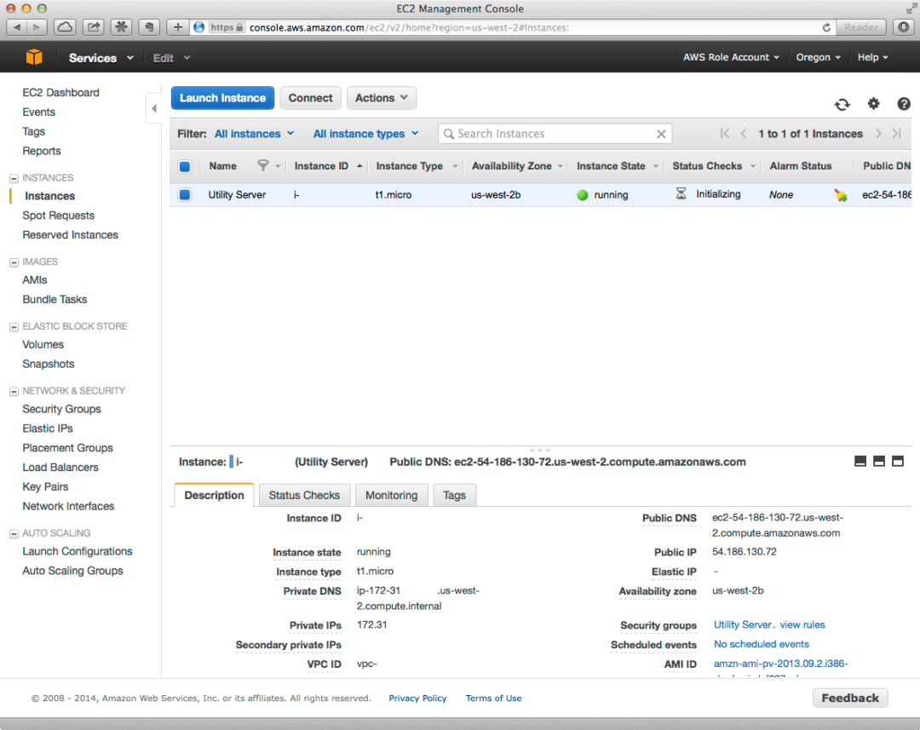
Task: Click the browser reload icon
Action: click(826, 27)
